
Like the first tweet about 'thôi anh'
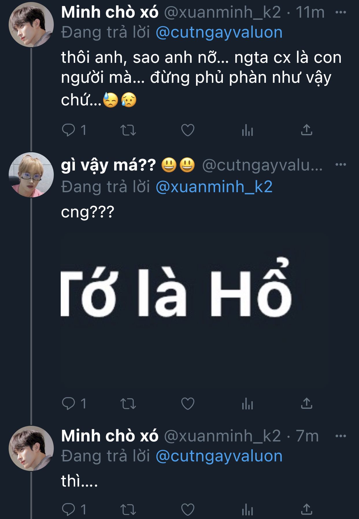[188, 130]
